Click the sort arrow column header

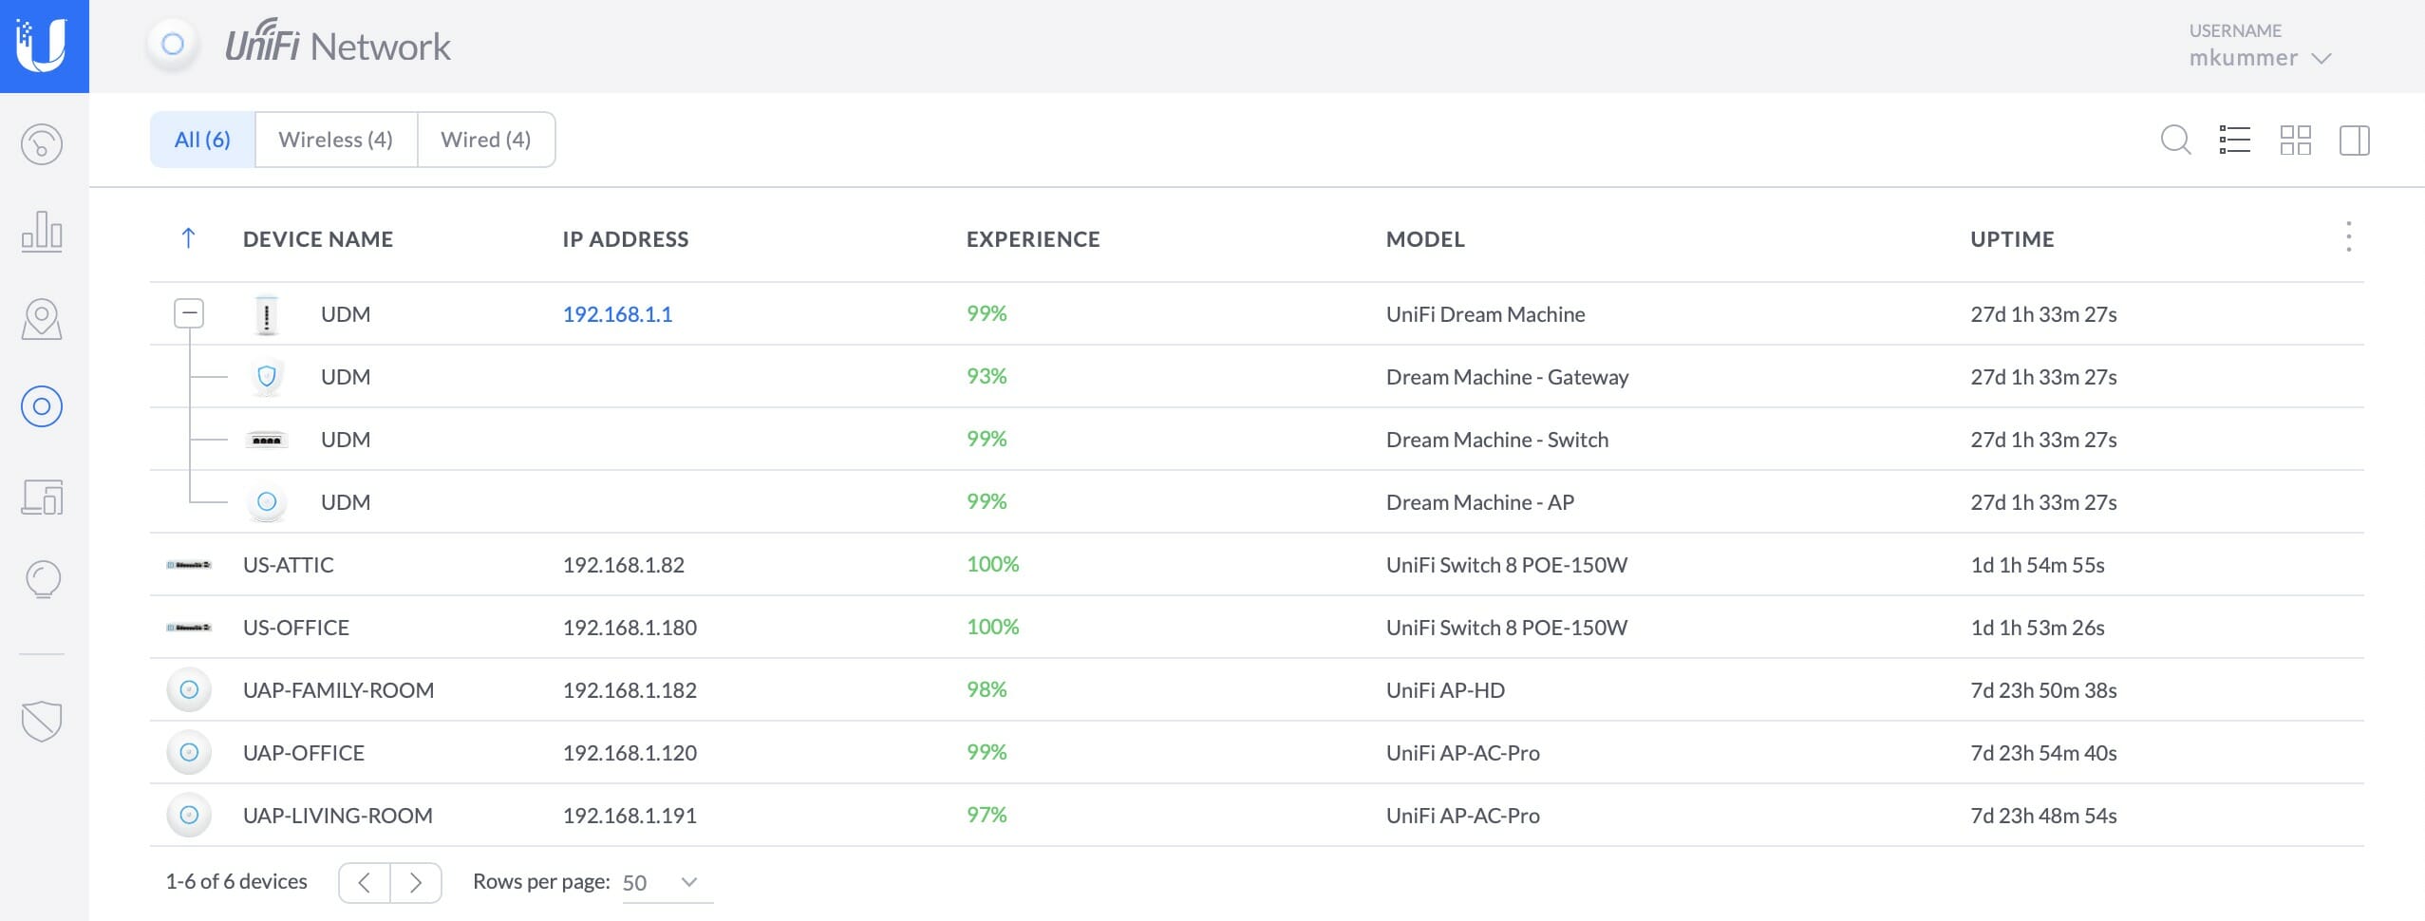[x=188, y=238]
